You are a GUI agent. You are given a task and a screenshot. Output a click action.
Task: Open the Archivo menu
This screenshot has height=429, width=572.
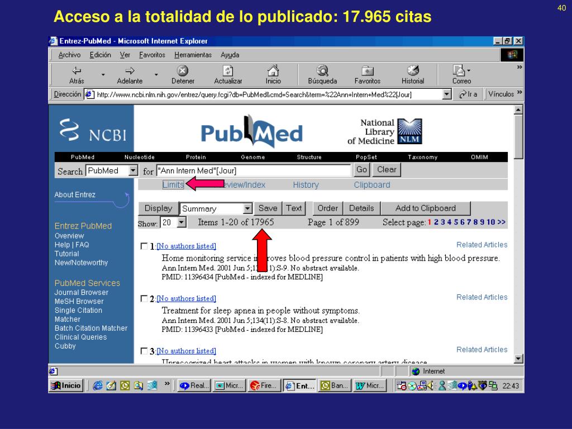click(x=69, y=55)
